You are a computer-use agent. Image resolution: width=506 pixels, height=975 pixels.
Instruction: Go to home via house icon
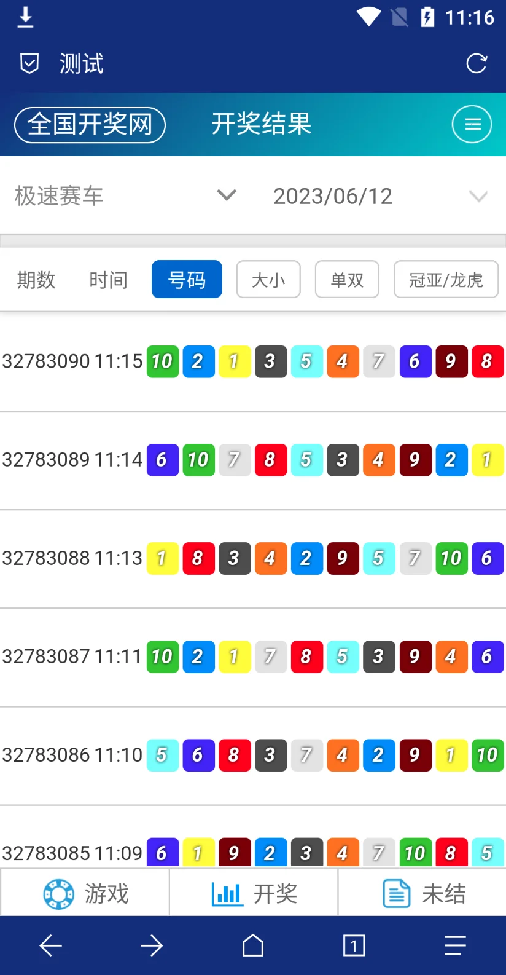pos(252,945)
